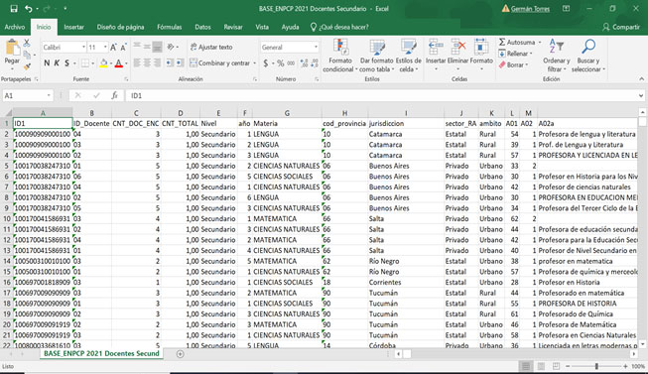Screen dimensions: 648x374
Task: Switch to Normal view in status bar
Action: pos(526,366)
